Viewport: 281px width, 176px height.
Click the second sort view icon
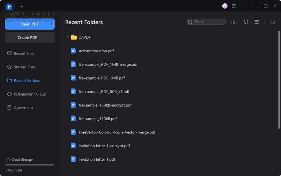click(245, 22)
